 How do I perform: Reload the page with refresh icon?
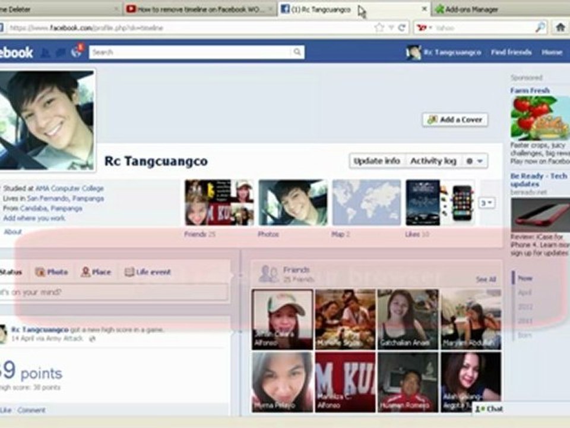click(x=402, y=28)
